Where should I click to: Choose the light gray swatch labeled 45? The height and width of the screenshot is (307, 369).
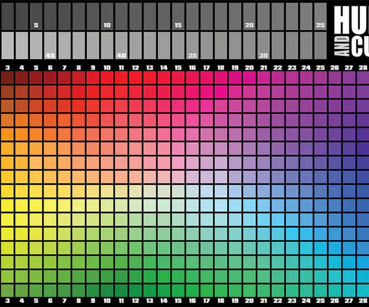(x=50, y=45)
